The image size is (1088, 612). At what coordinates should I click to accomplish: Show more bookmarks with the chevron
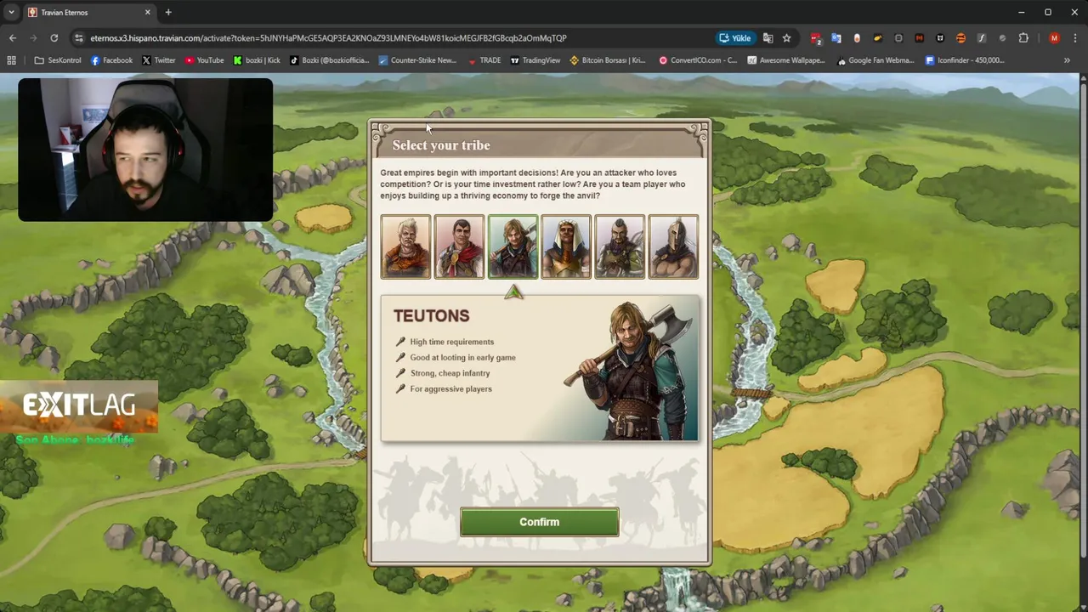point(1067,60)
